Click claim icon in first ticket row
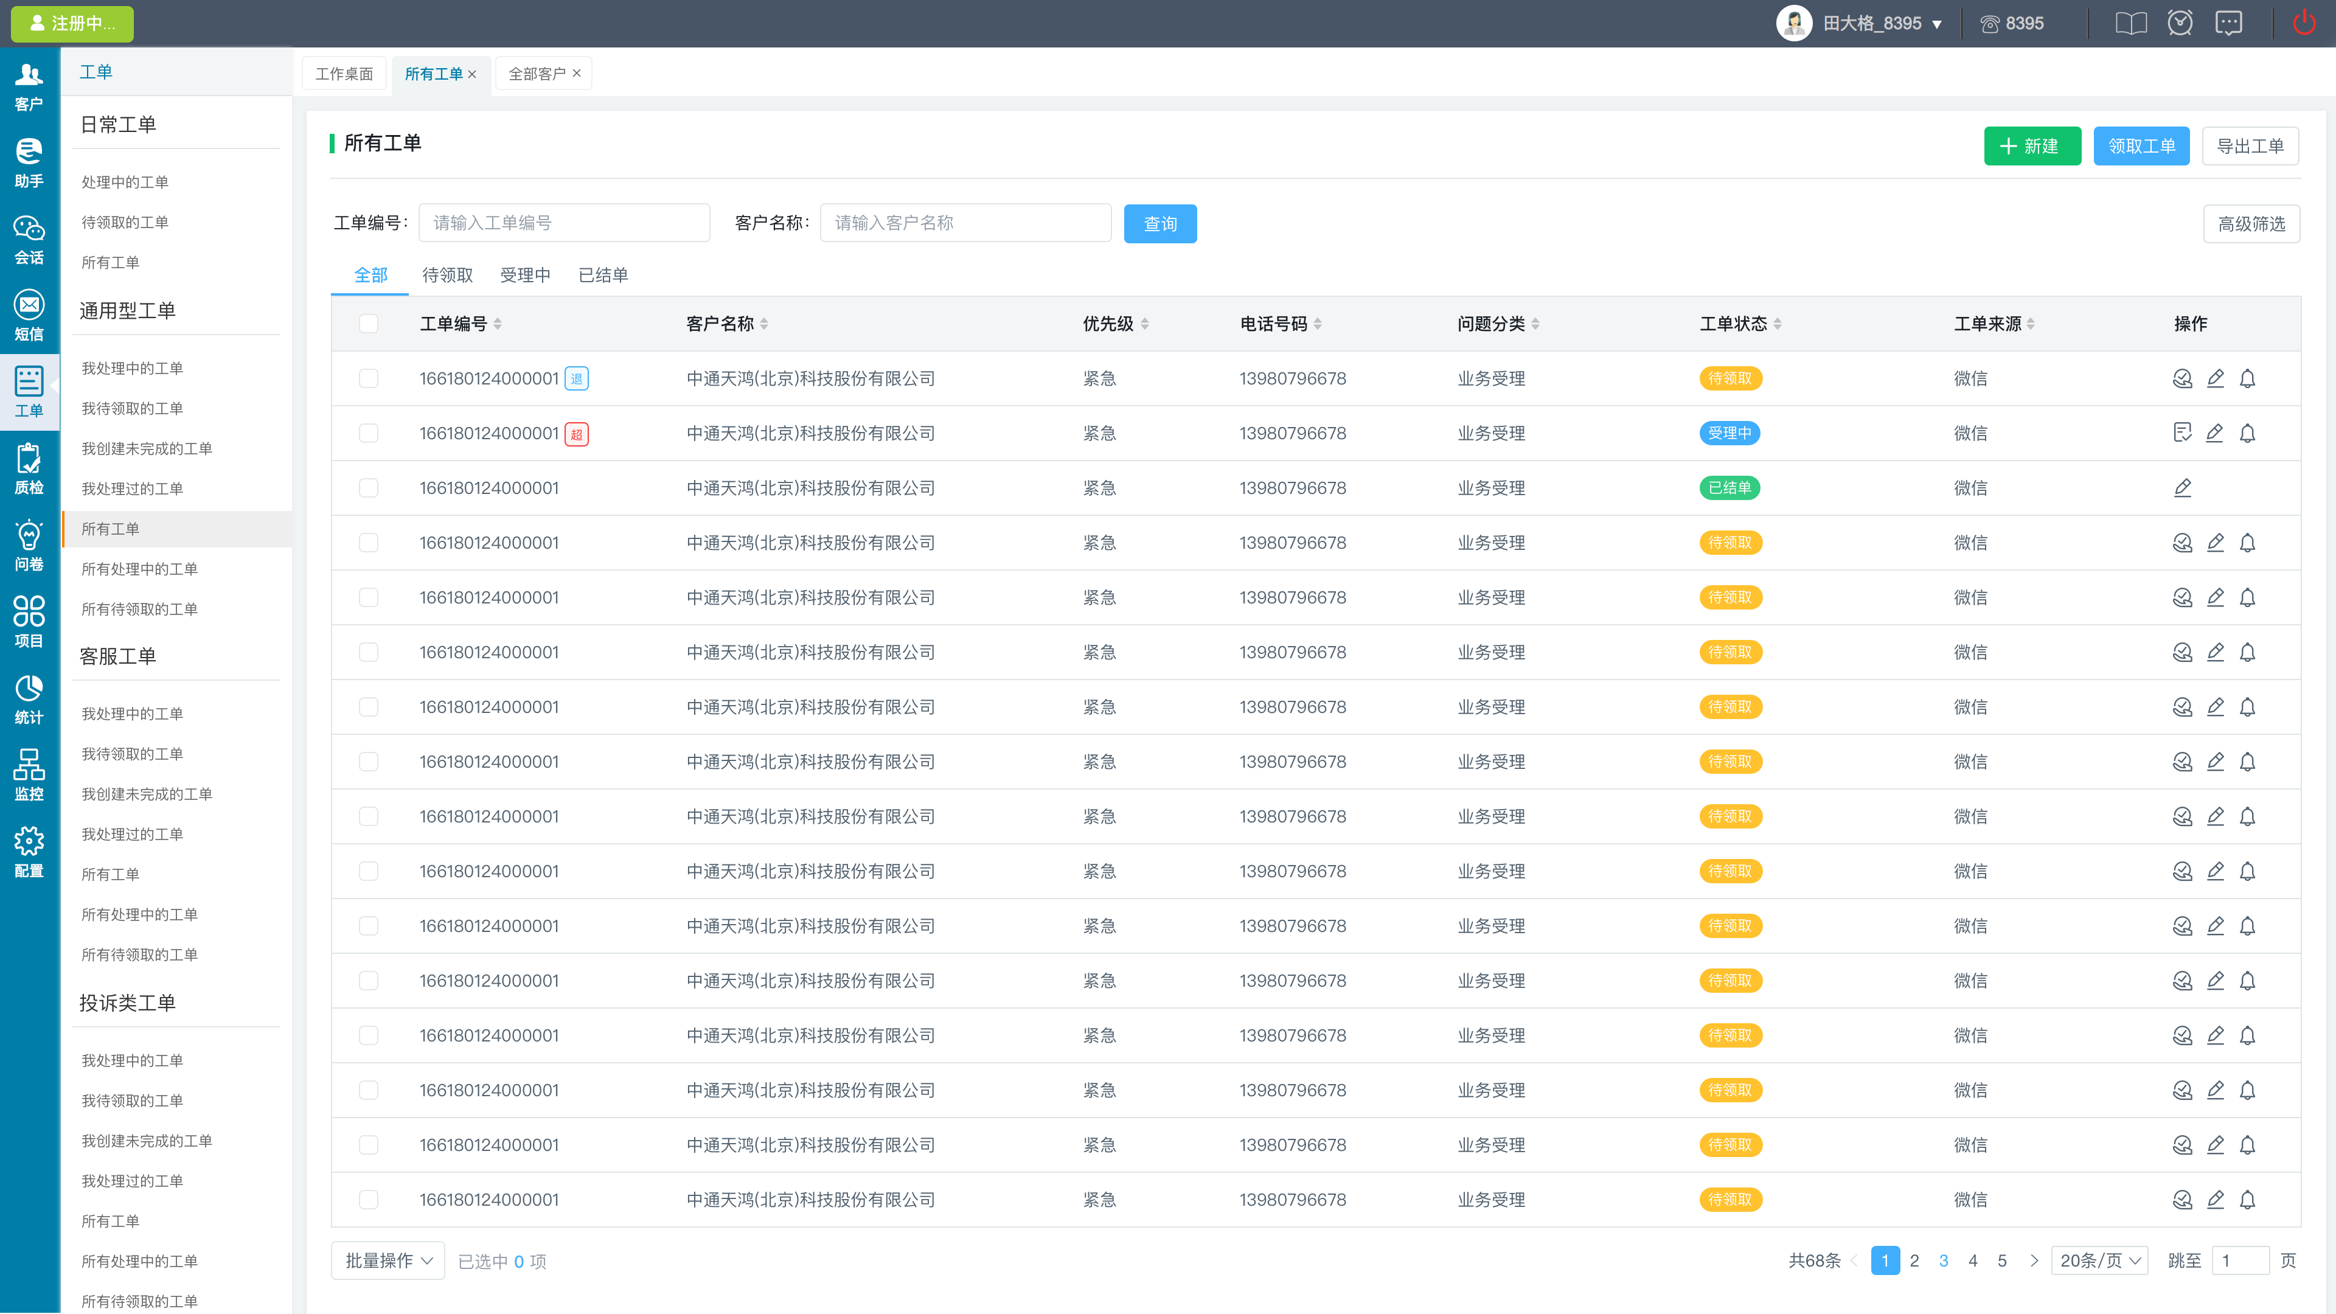 [2183, 379]
